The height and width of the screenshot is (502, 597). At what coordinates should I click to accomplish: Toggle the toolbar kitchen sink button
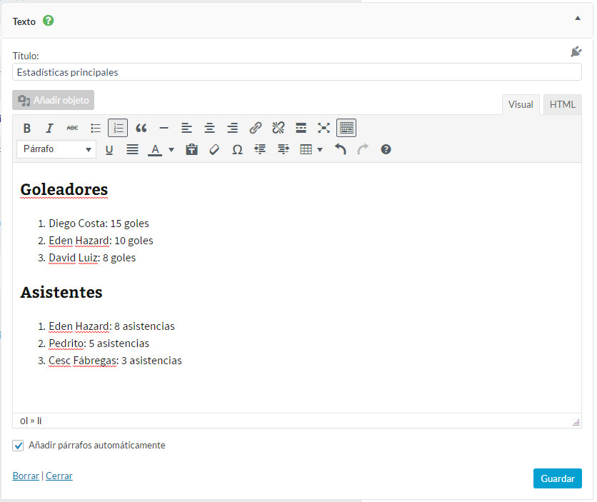coord(346,129)
